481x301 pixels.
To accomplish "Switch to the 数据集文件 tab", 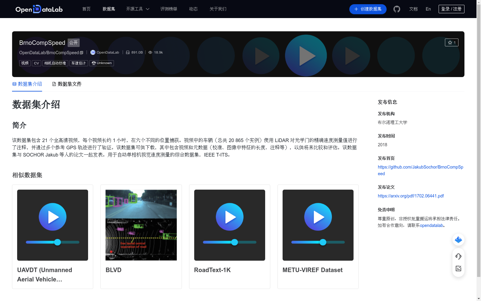I will point(67,84).
